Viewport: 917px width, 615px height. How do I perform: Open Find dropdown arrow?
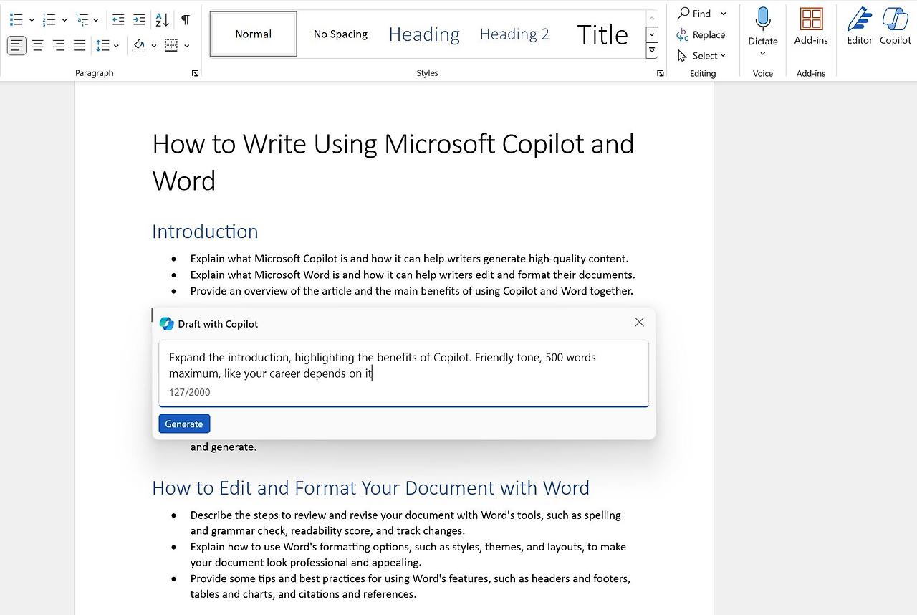click(724, 14)
